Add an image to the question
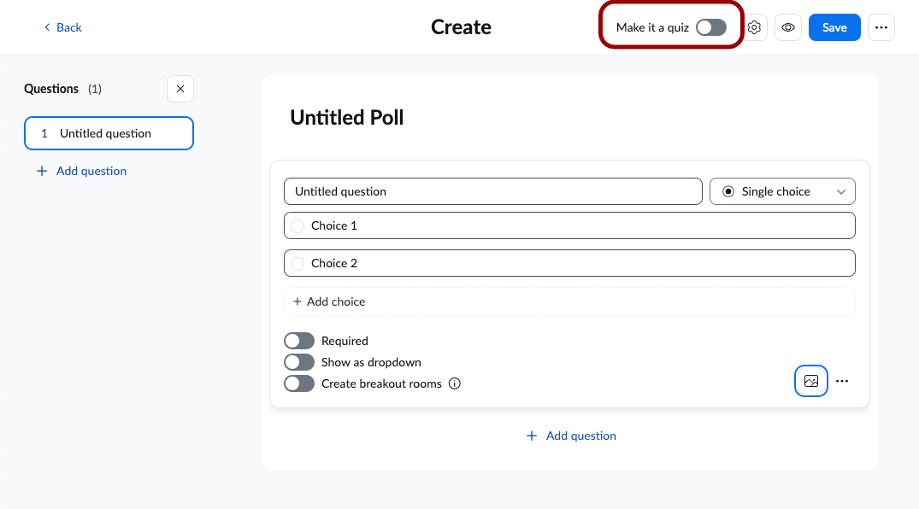This screenshot has height=509, width=919. point(810,381)
